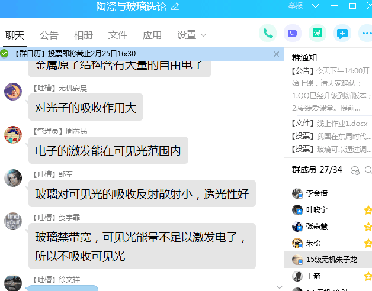Search group members with magnifier icon

point(355,170)
